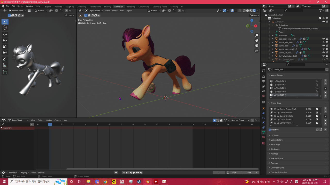
Task: Select the Cursor tool in left toolbar
Action: coord(5,28)
